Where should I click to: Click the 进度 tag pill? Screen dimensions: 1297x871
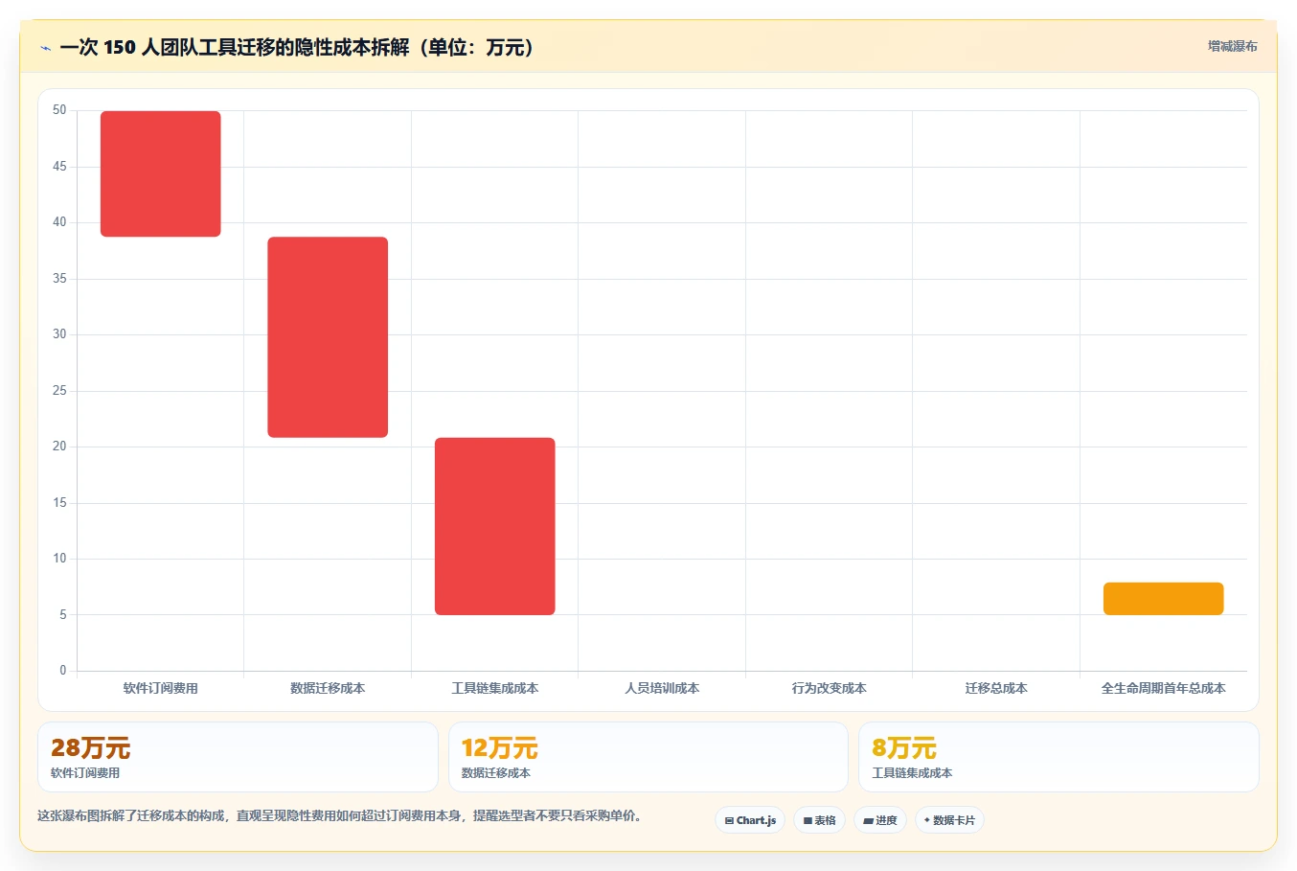click(x=880, y=820)
